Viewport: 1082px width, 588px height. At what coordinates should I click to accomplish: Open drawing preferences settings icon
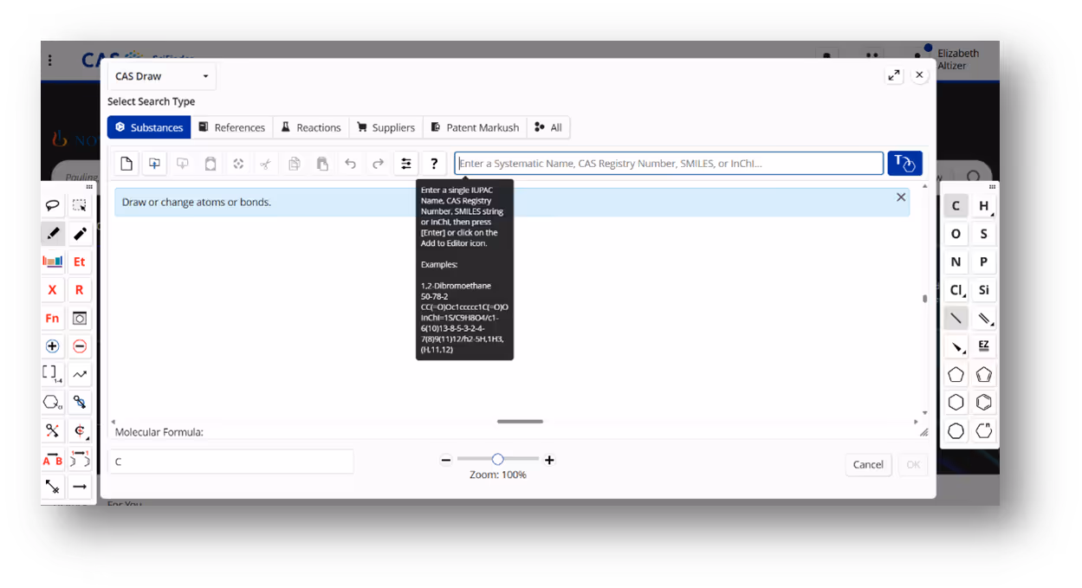(x=405, y=164)
